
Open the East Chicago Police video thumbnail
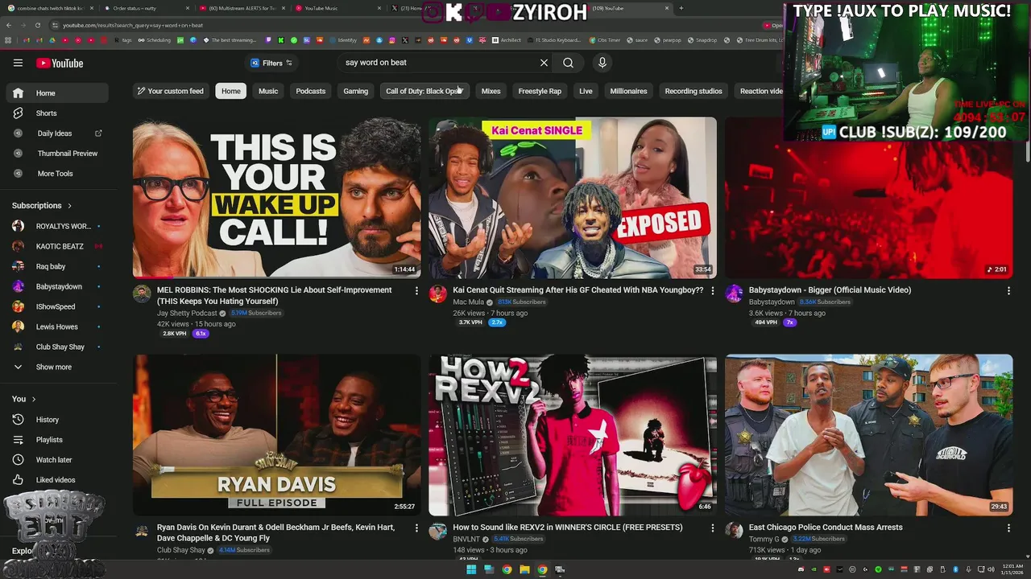click(x=868, y=434)
